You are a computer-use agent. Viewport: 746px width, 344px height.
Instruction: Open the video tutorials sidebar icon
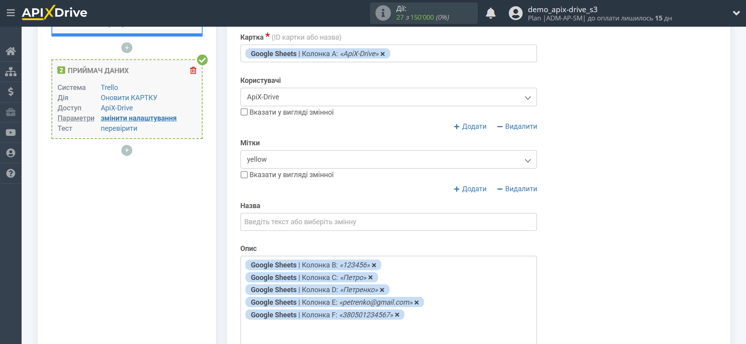pos(11,133)
